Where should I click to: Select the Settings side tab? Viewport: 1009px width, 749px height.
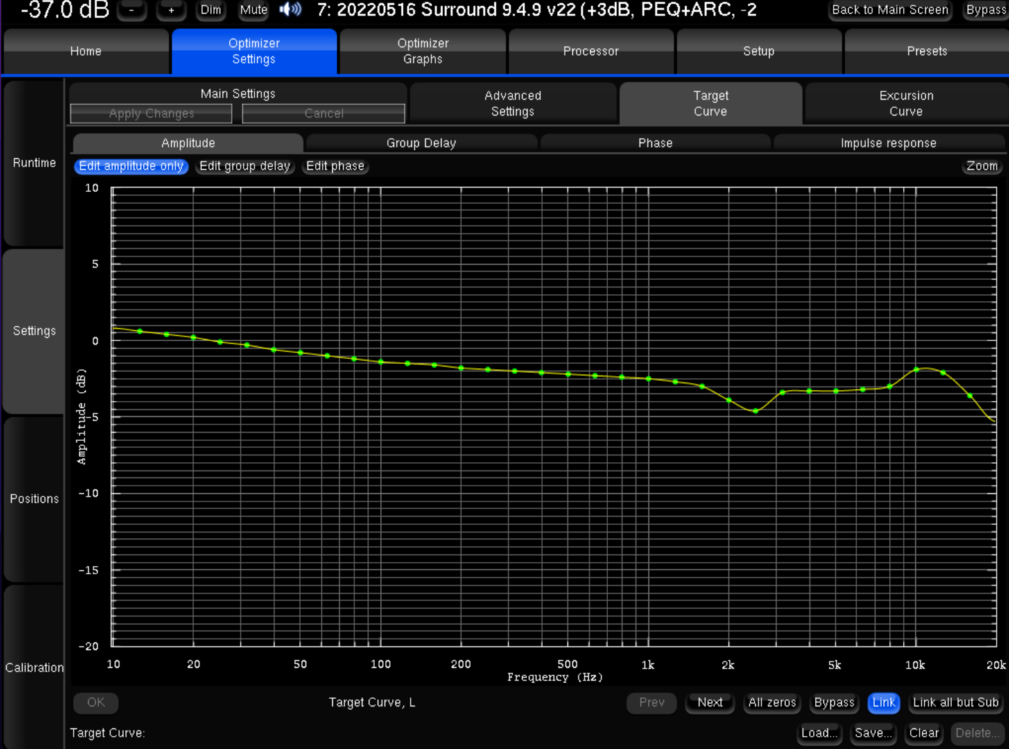34,331
